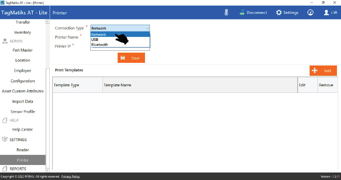Screen dimensions: 341x180
Task: Click the reader Disconnect icon
Action: (242, 13)
